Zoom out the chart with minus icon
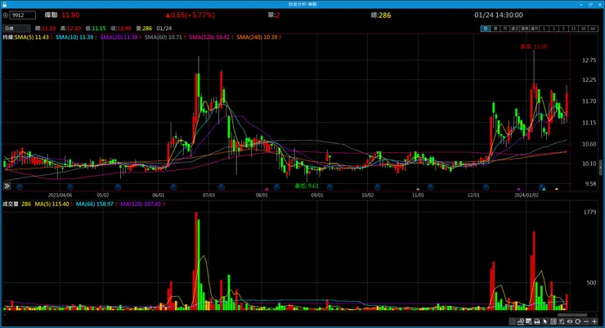This screenshot has width=605, height=328. 586,321
